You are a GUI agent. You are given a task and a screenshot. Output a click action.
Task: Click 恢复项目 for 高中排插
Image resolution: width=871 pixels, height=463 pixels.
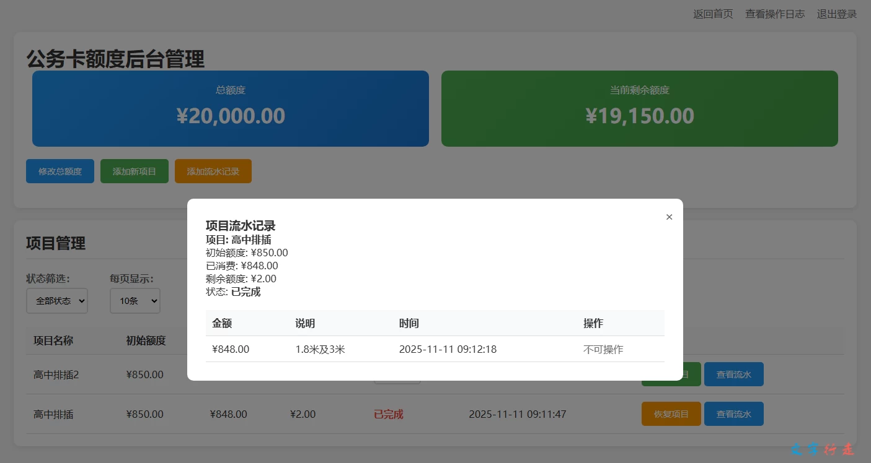click(x=671, y=414)
